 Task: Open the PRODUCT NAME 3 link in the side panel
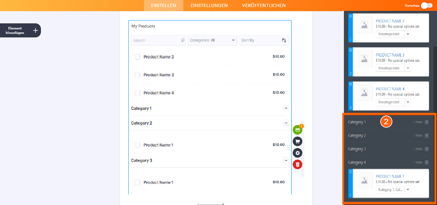390,55
